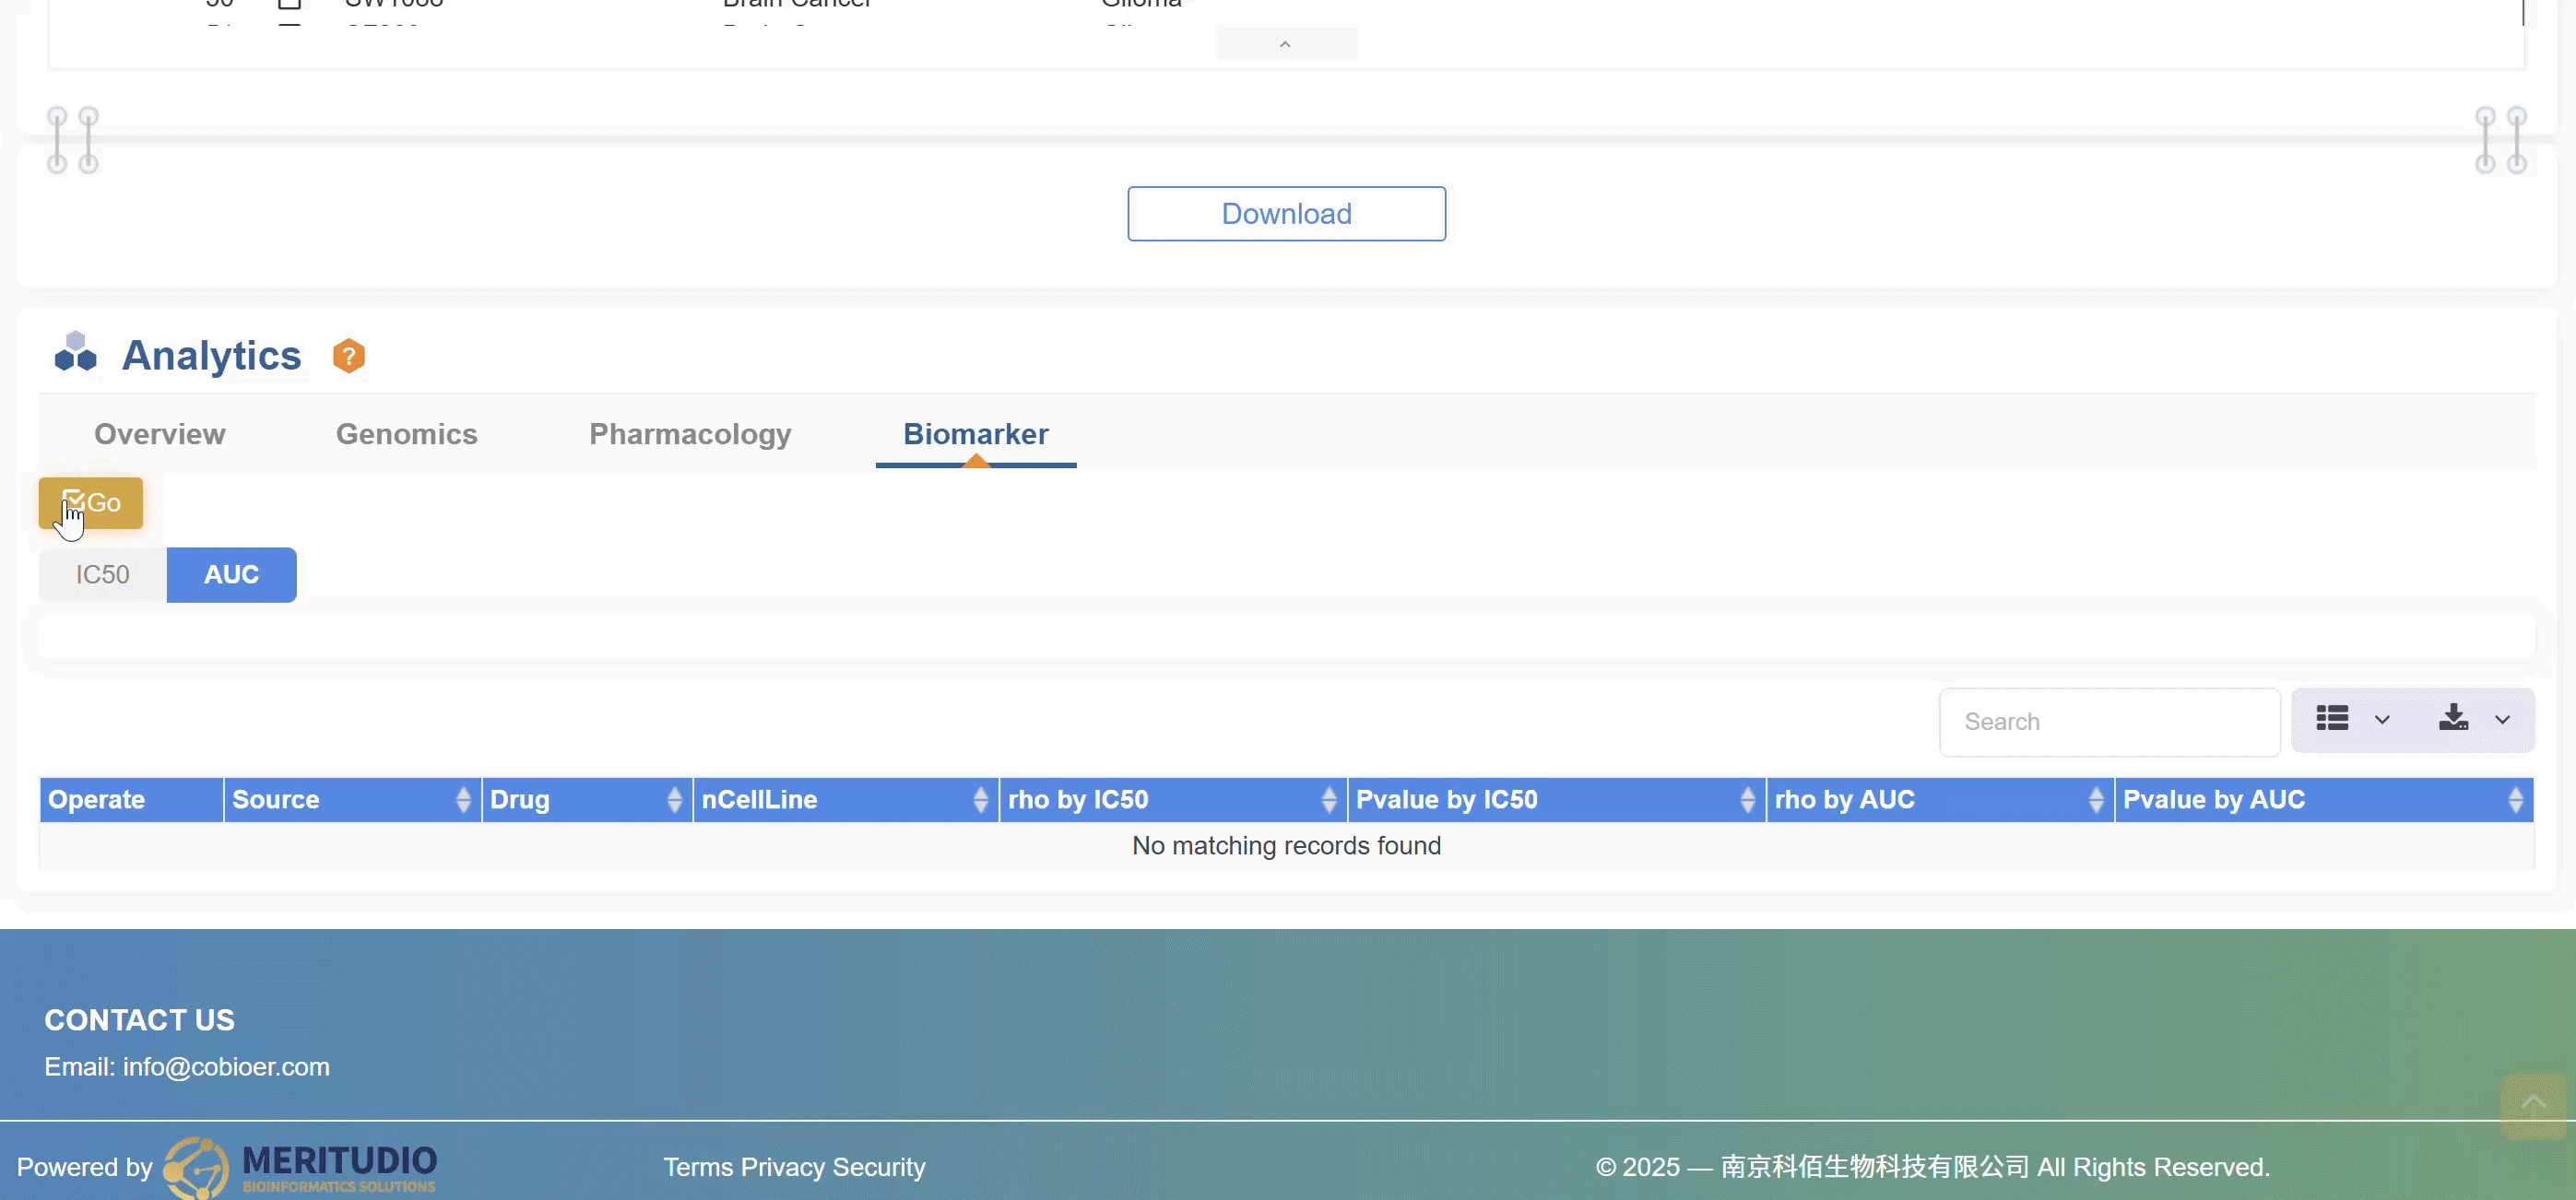Click the Analytics hexagon logo icon
Viewport: 2576px width, 1200px height.
click(x=75, y=352)
